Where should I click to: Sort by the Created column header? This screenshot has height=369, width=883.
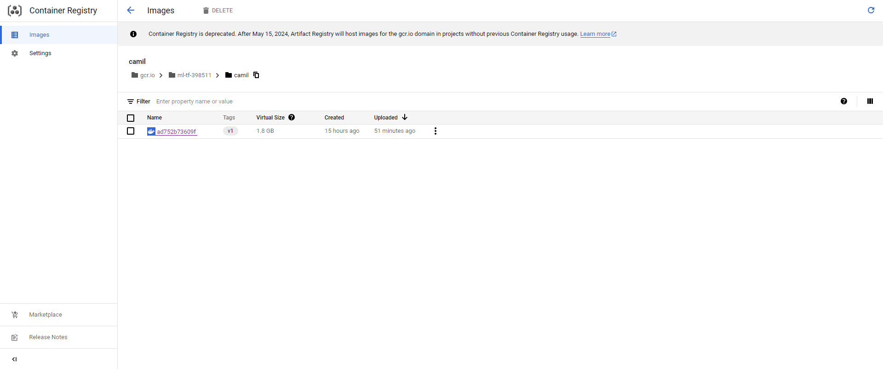334,118
